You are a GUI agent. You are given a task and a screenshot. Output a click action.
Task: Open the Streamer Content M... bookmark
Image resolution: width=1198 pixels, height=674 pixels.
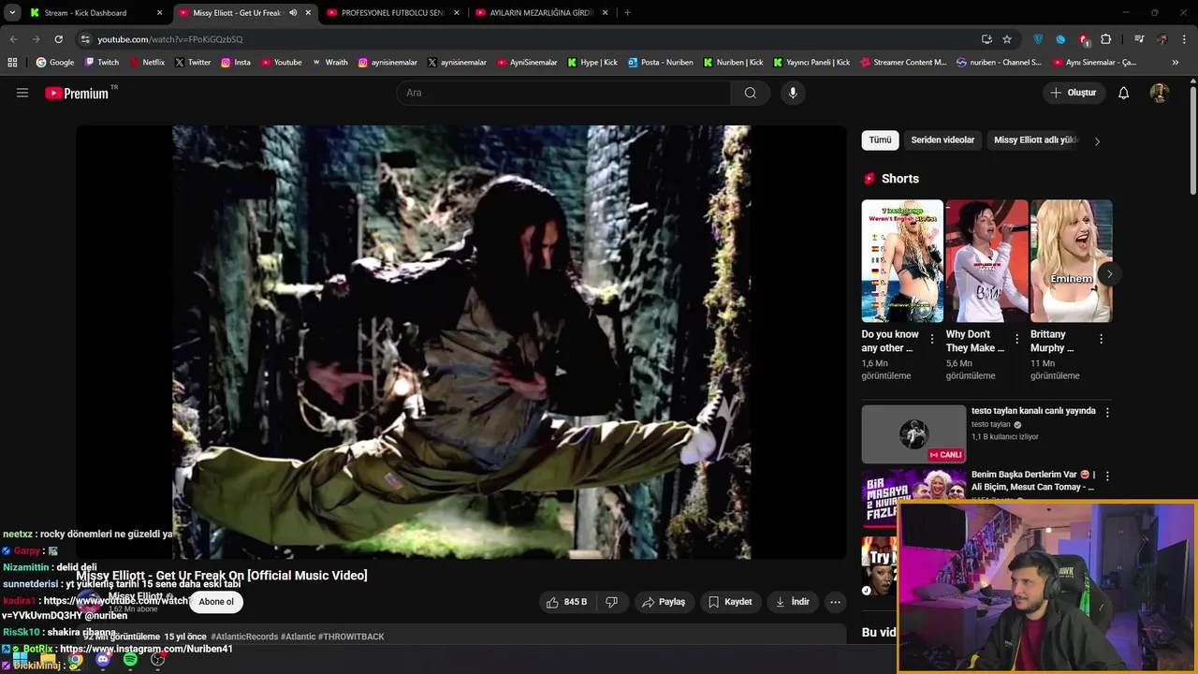tap(903, 63)
